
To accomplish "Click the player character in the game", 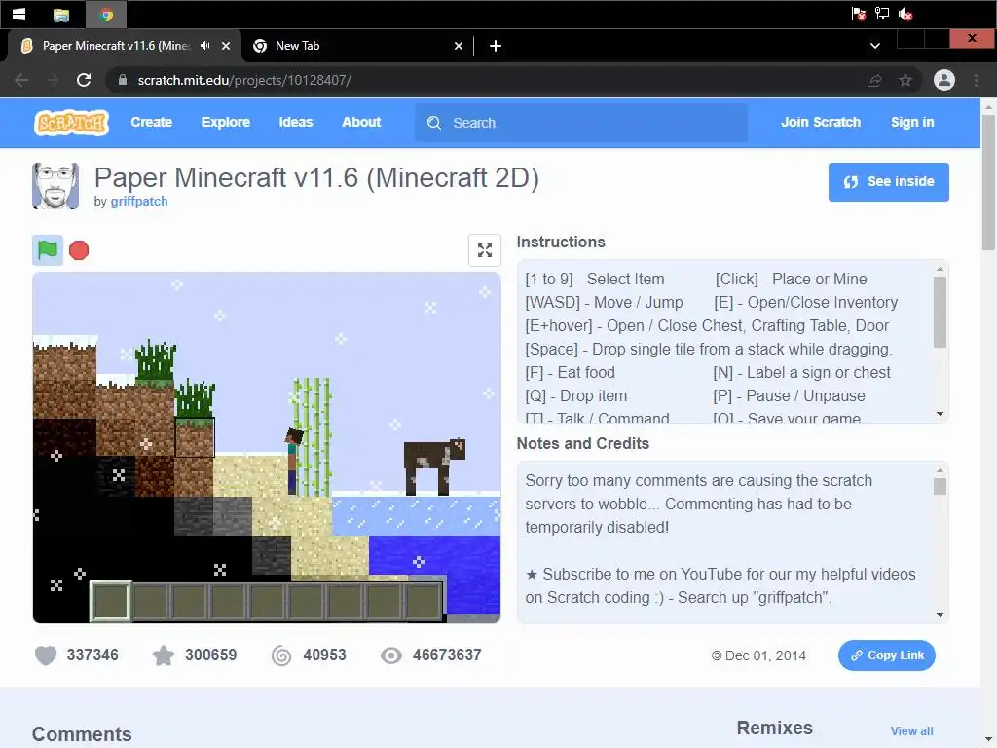I will pos(293,461).
